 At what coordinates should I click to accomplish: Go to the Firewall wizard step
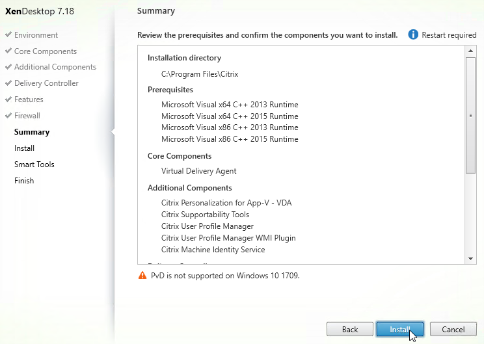pyautogui.click(x=27, y=116)
